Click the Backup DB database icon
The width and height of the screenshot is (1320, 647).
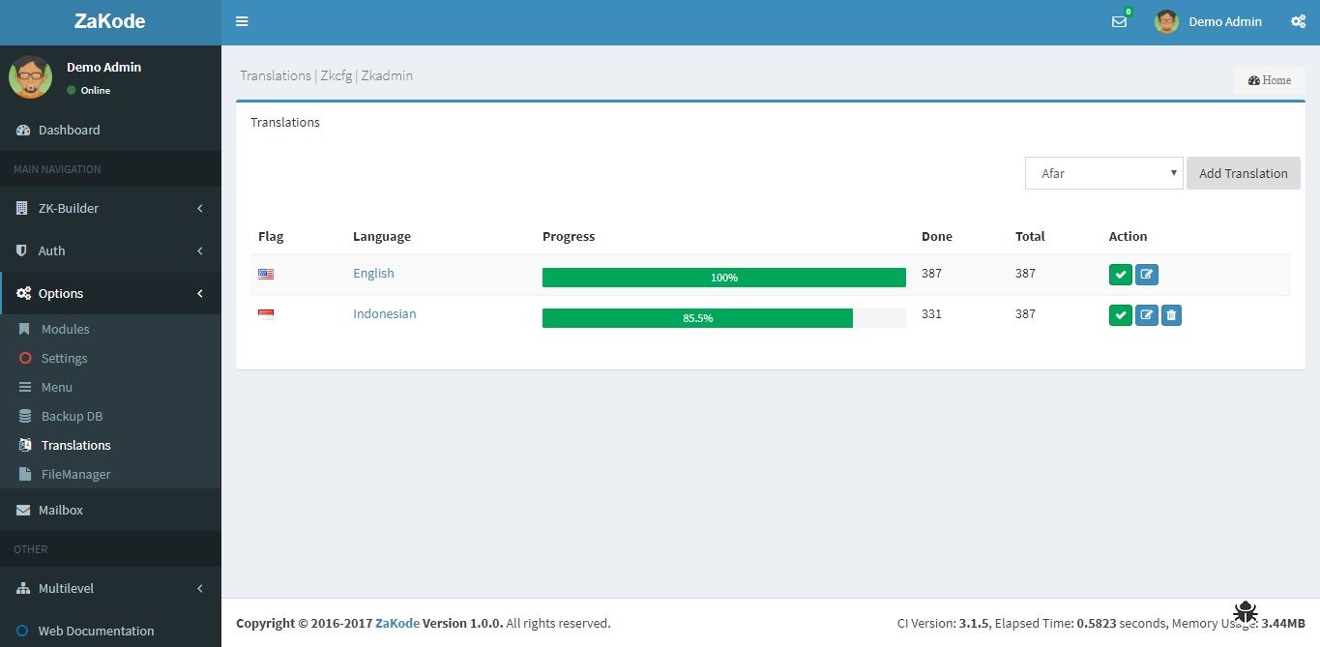(25, 416)
